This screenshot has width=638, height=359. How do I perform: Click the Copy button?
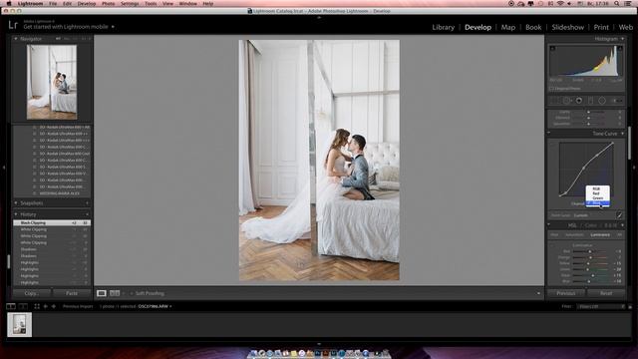click(32, 293)
